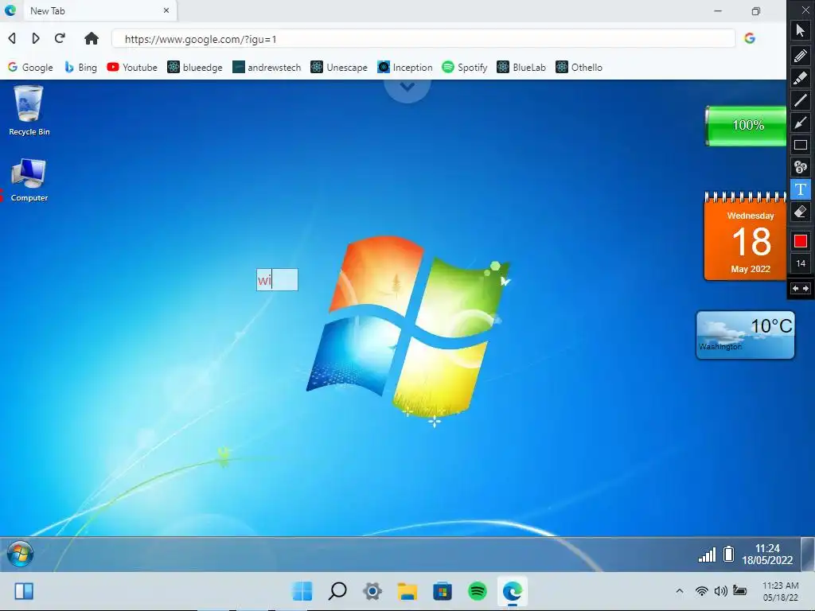Open the andrewstech bookmark

coord(267,68)
